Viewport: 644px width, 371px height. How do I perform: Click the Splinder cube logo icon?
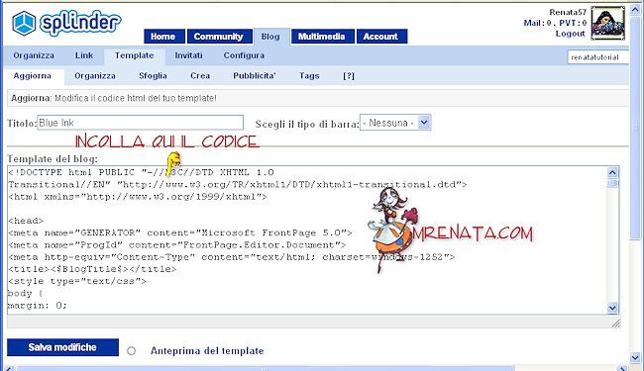(24, 24)
